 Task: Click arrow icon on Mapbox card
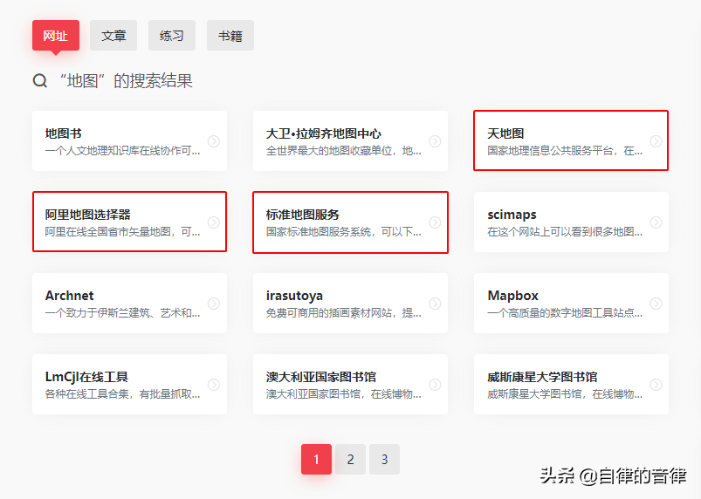(656, 304)
